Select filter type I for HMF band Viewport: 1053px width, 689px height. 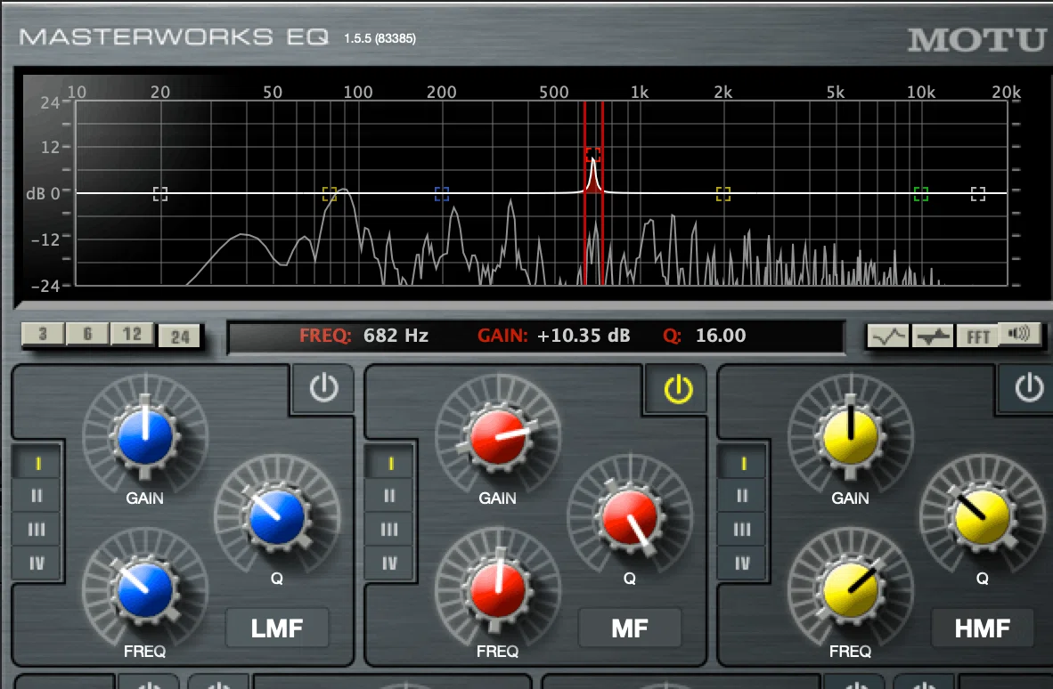click(743, 464)
